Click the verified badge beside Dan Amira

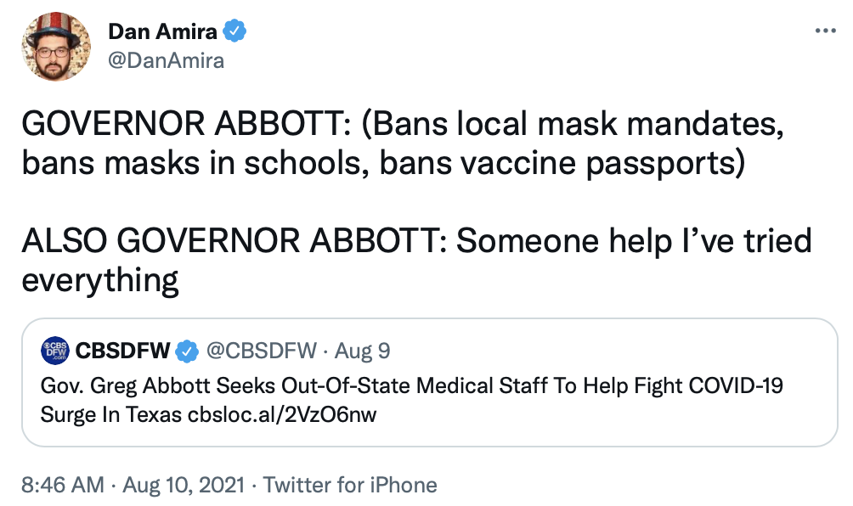(235, 32)
